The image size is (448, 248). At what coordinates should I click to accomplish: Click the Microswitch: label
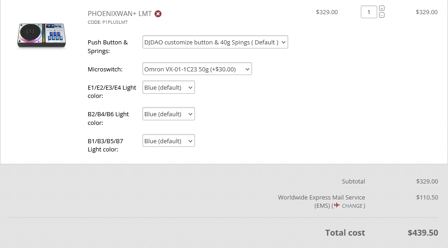(x=105, y=69)
